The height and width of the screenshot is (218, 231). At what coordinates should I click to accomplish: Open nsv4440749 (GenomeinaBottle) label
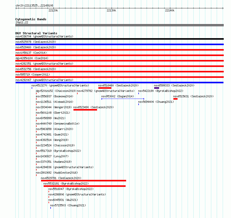coord(58,124)
